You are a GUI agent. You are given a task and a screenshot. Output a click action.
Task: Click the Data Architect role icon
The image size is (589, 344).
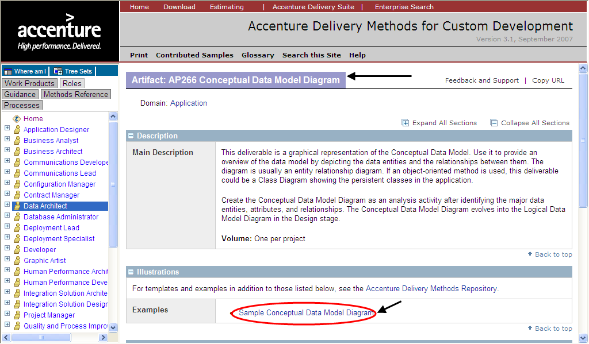pos(17,206)
